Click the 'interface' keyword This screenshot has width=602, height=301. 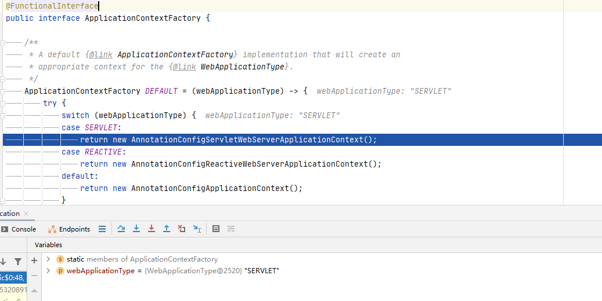[59, 18]
